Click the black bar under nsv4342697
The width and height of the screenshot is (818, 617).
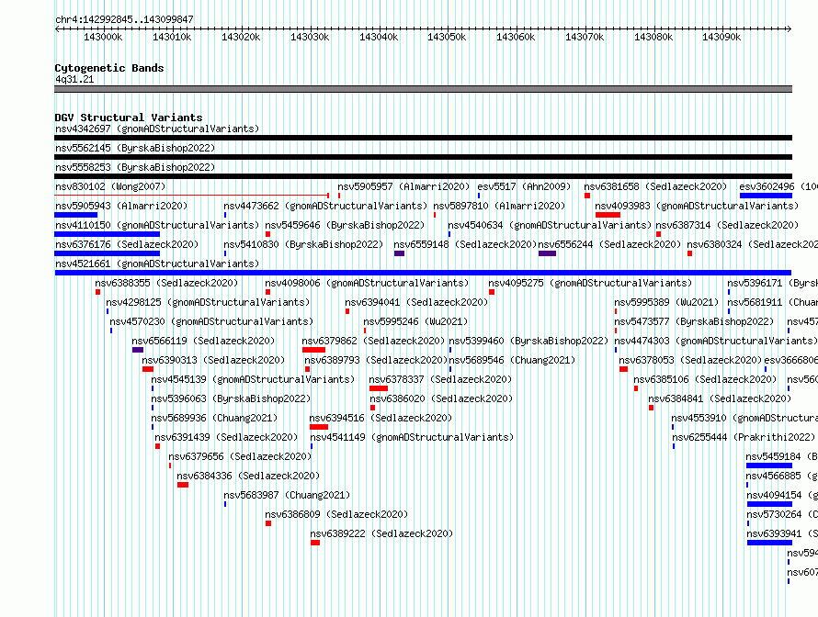pos(423,138)
